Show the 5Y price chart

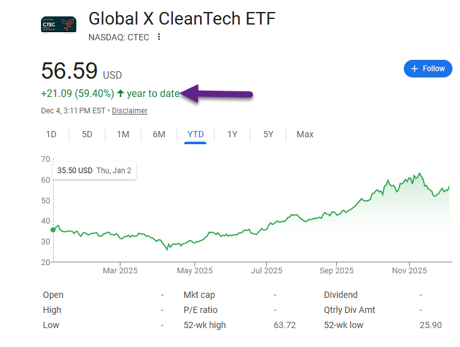[268, 134]
